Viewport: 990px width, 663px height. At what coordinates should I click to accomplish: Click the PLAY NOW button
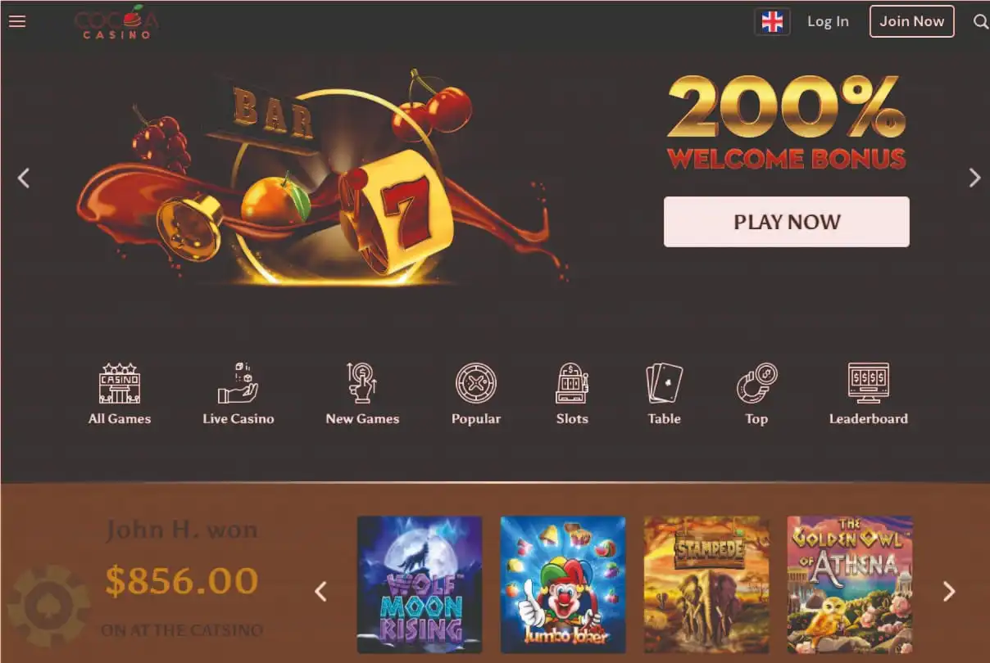point(787,222)
